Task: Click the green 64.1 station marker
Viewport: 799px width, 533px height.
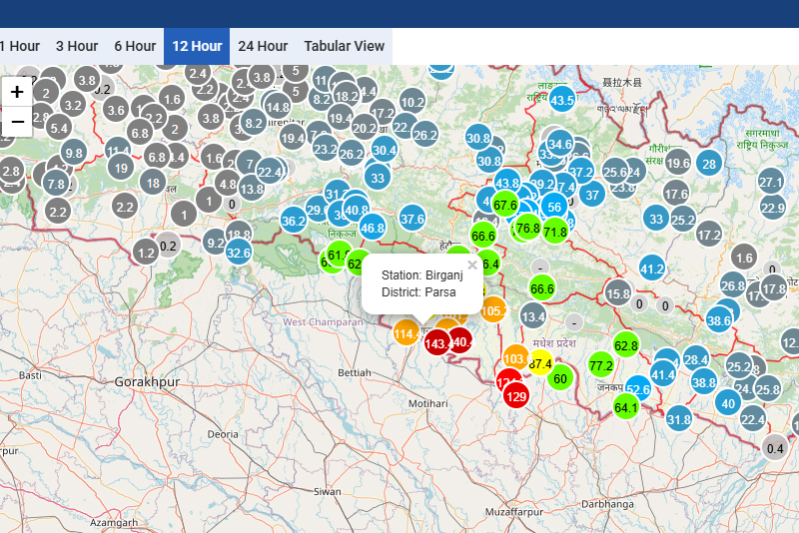Action: click(x=626, y=406)
